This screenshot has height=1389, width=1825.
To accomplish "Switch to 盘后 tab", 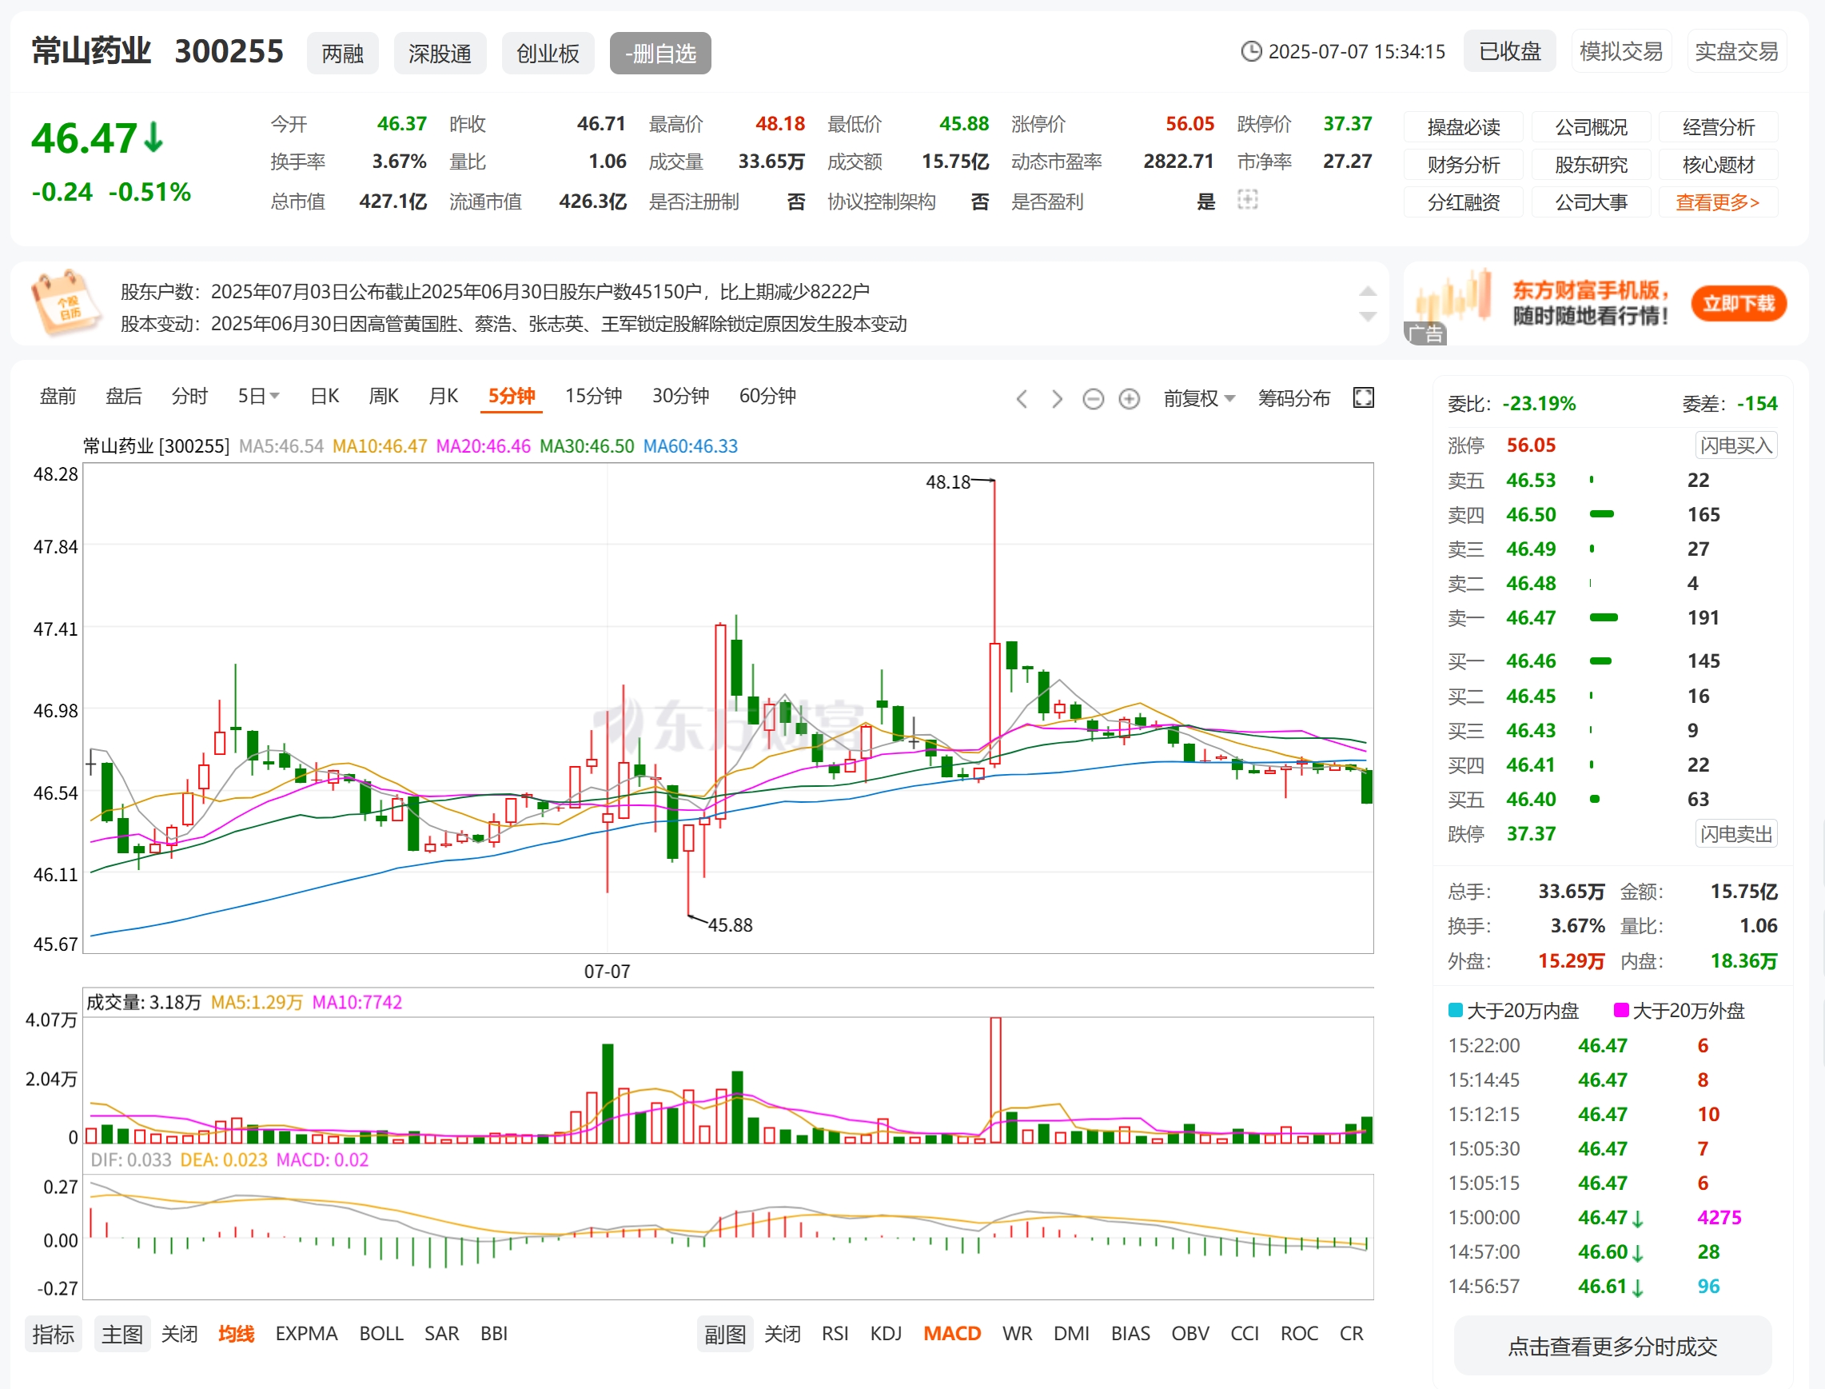I will (x=124, y=396).
